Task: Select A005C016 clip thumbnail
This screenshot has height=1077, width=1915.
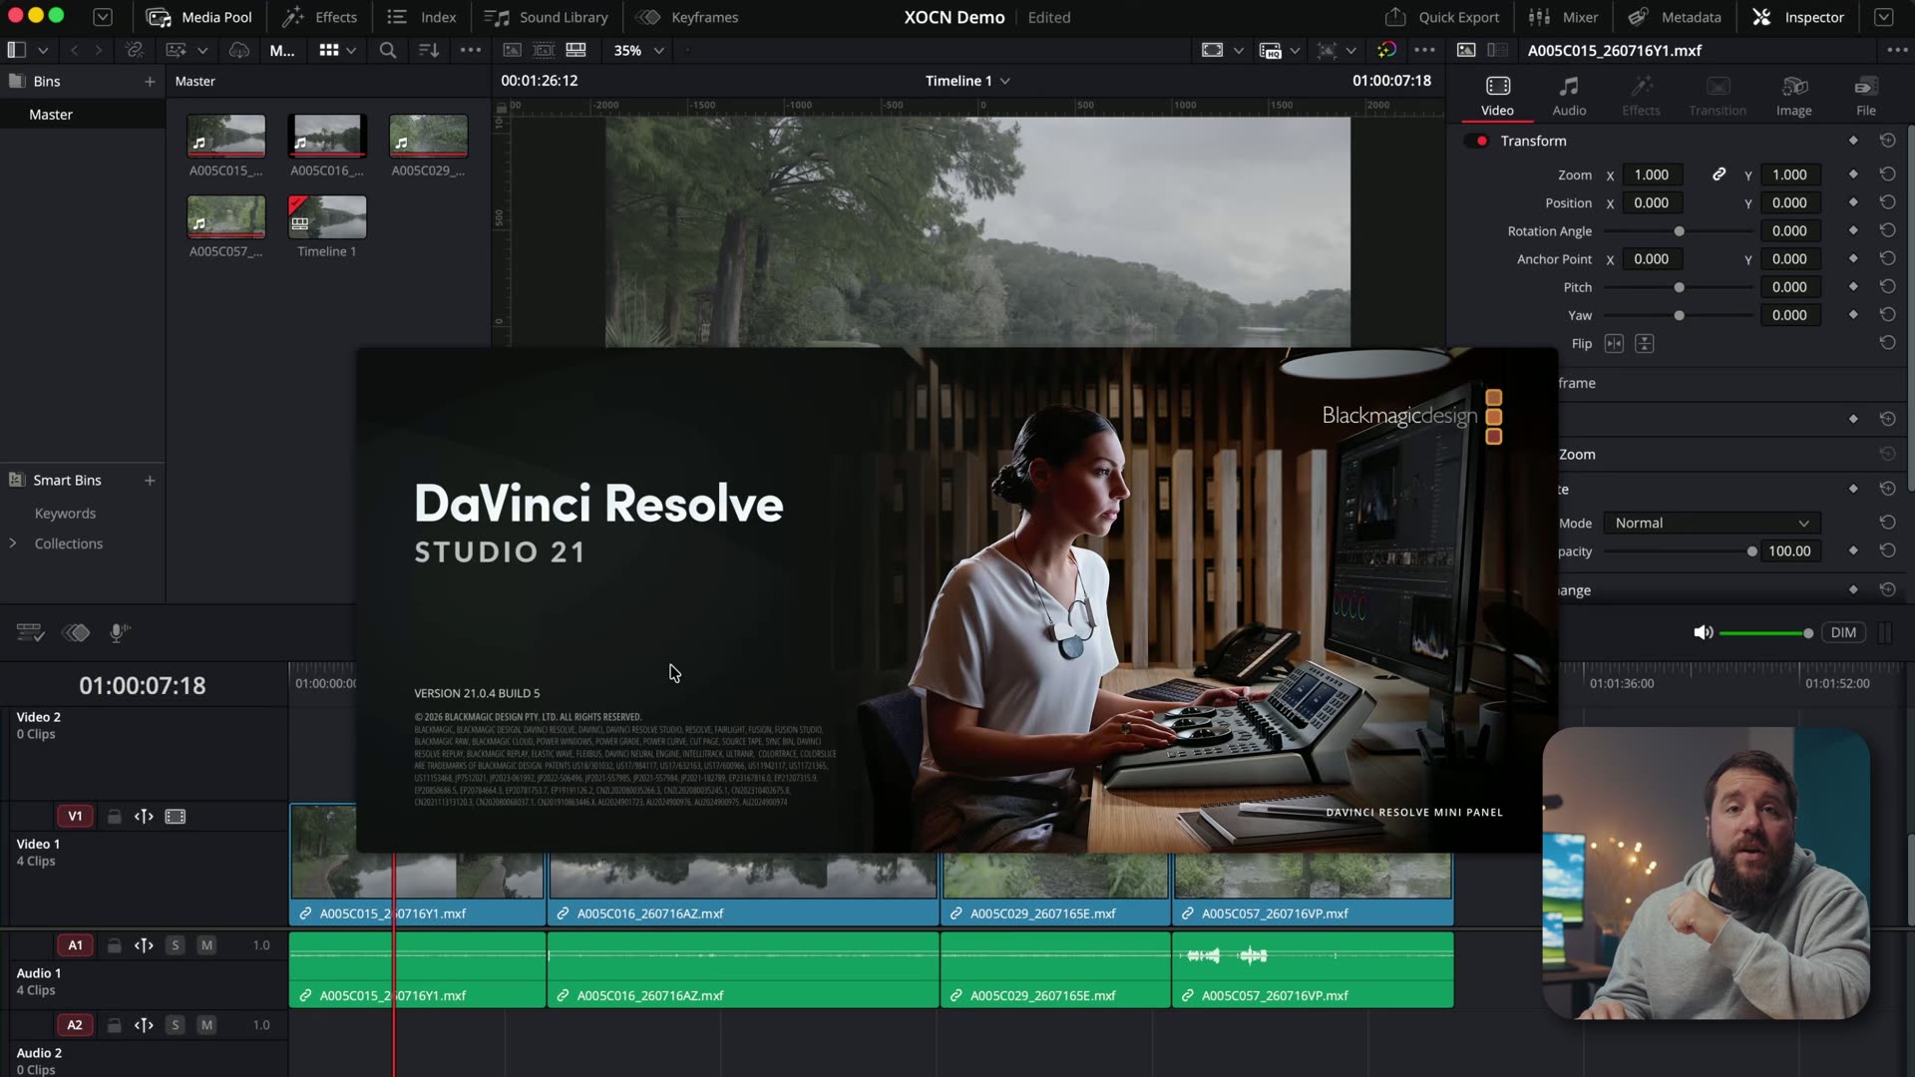Action: click(x=327, y=136)
